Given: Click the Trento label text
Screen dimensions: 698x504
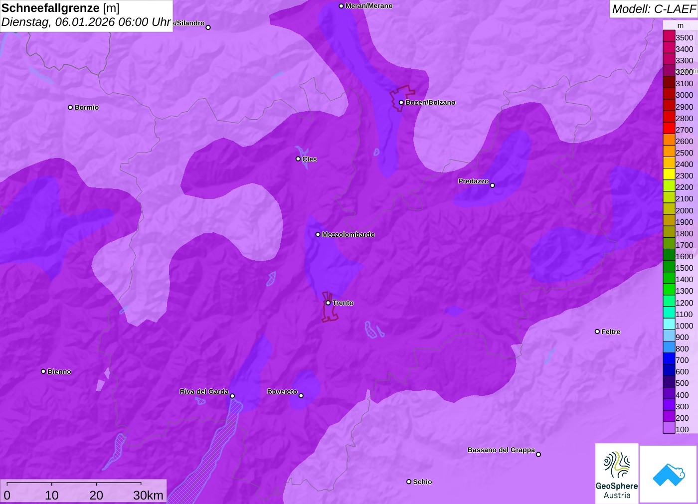Looking at the screenshot, I should 343,303.
